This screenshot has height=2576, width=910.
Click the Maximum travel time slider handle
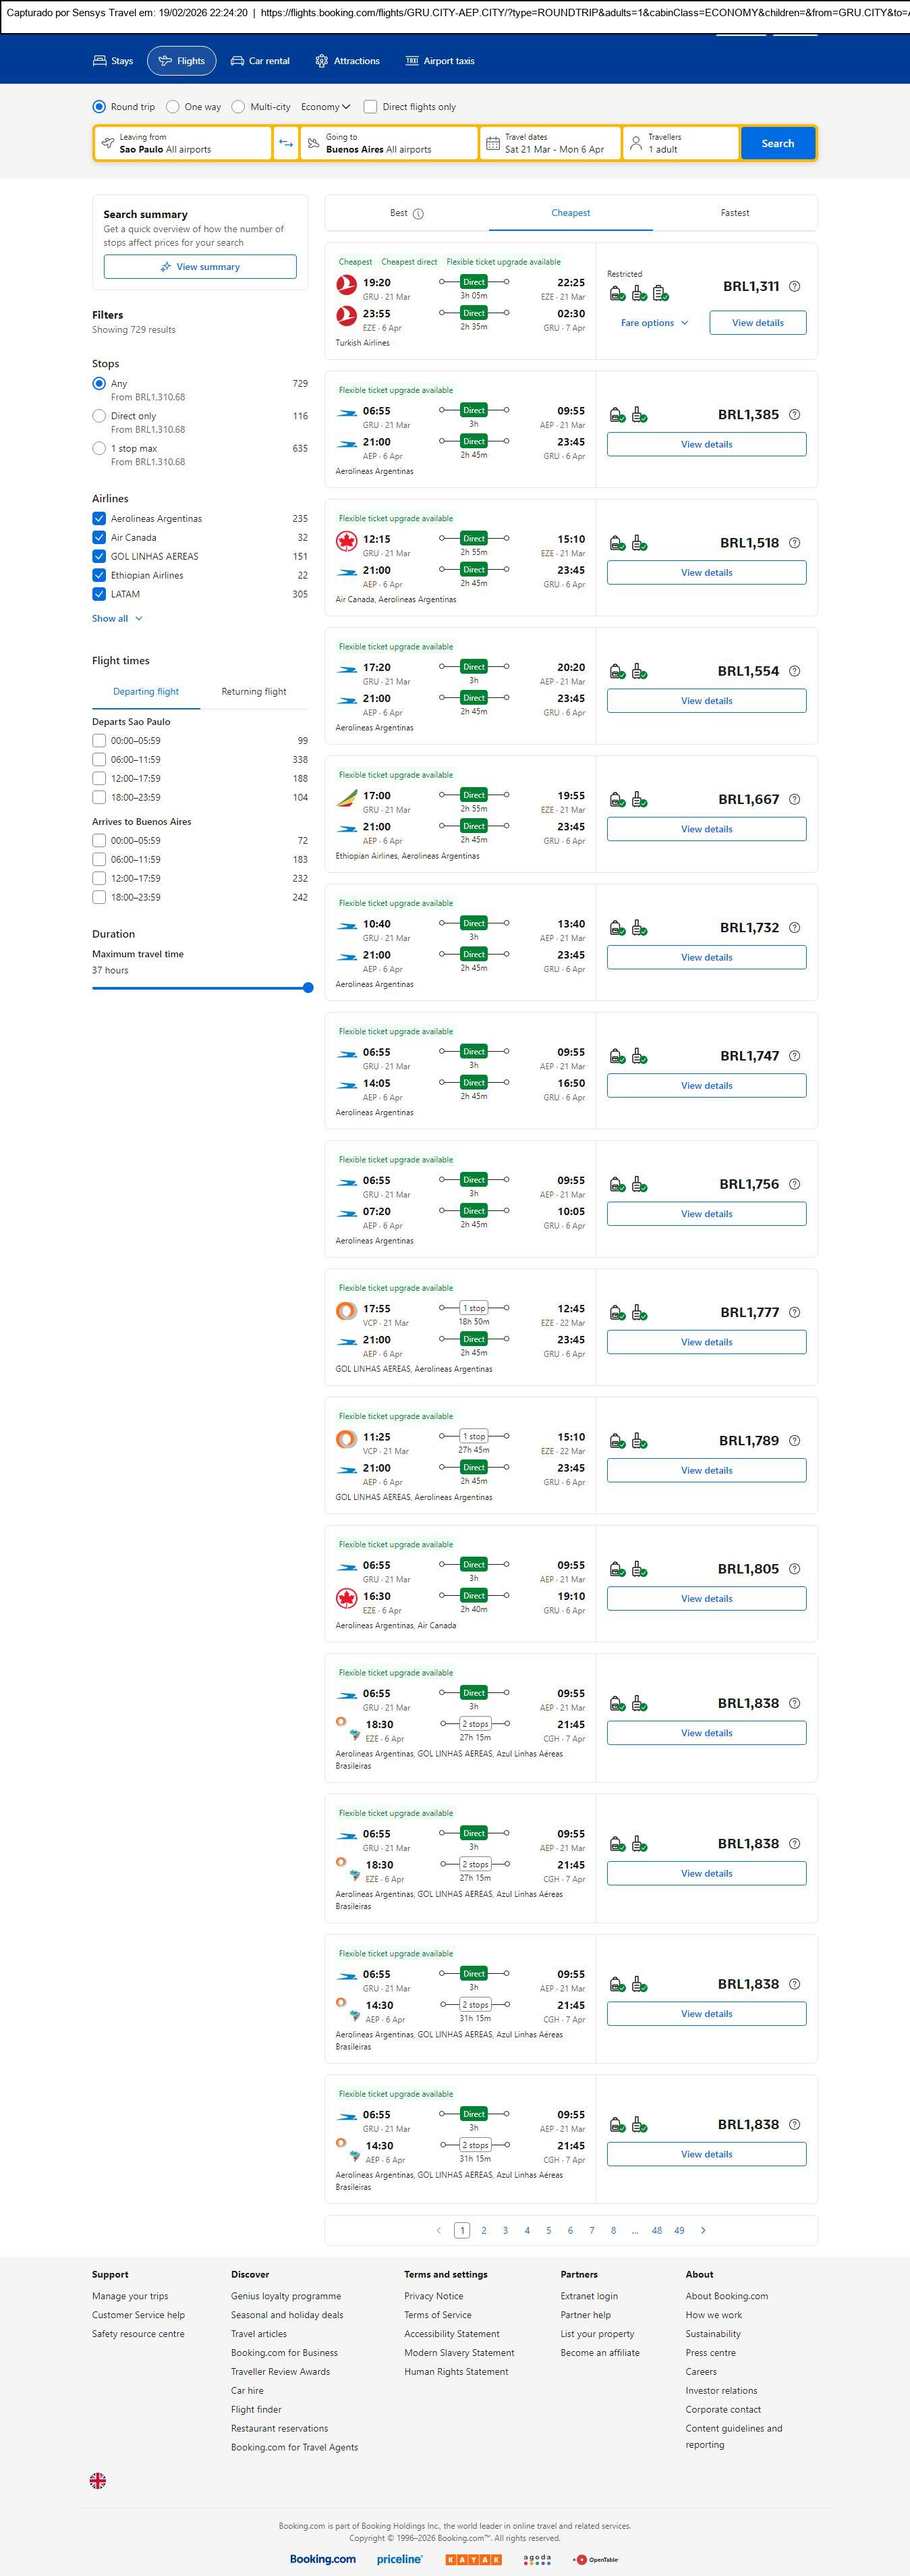coord(308,988)
